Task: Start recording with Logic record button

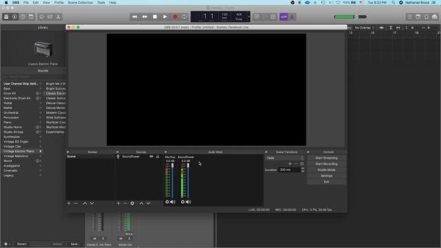Action: 175,17
